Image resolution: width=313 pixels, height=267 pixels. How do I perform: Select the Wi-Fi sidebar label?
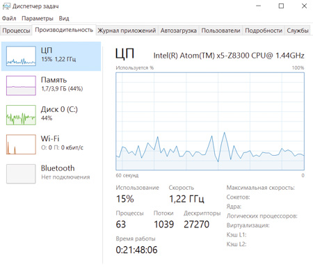point(50,138)
